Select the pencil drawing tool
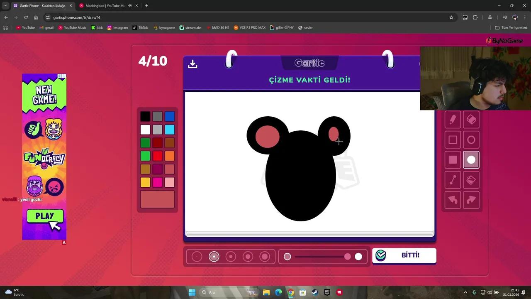Image resolution: width=531 pixels, height=299 pixels. tap(453, 119)
